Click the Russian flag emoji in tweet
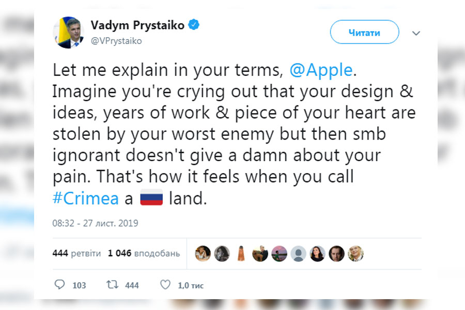The image size is (465, 310). [151, 198]
